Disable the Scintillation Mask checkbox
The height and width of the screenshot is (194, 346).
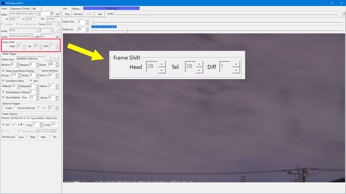pos(4,81)
